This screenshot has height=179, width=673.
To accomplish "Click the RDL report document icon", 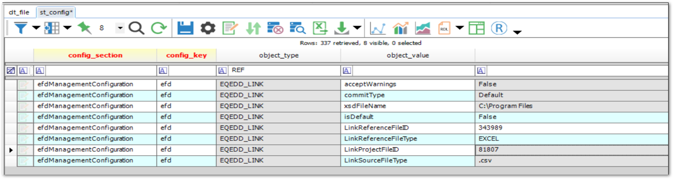I will (445, 28).
